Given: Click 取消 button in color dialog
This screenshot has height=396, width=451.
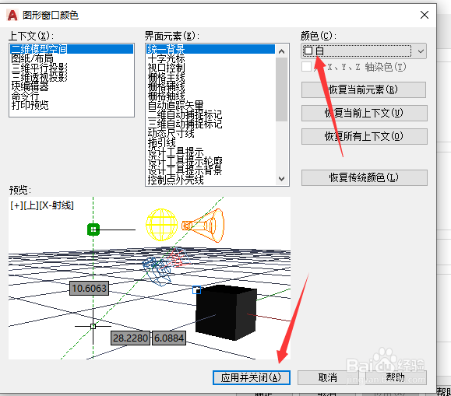Looking at the screenshot, I should click(x=327, y=377).
